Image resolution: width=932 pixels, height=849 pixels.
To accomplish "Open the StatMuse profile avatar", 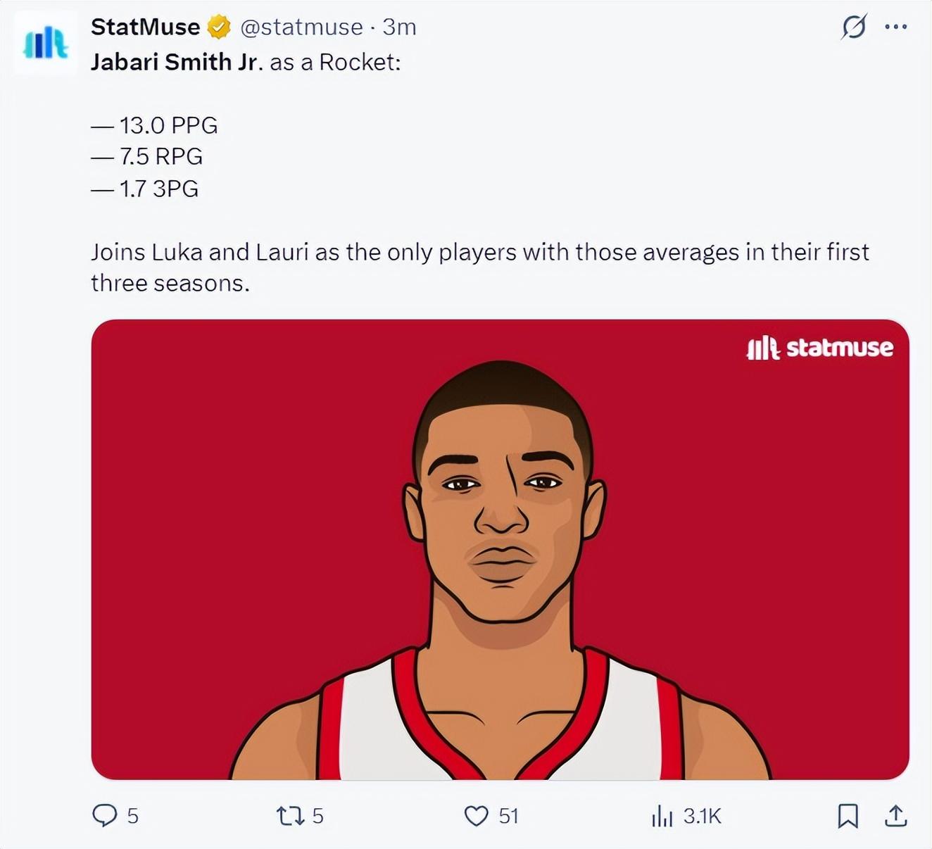I will click(x=45, y=43).
